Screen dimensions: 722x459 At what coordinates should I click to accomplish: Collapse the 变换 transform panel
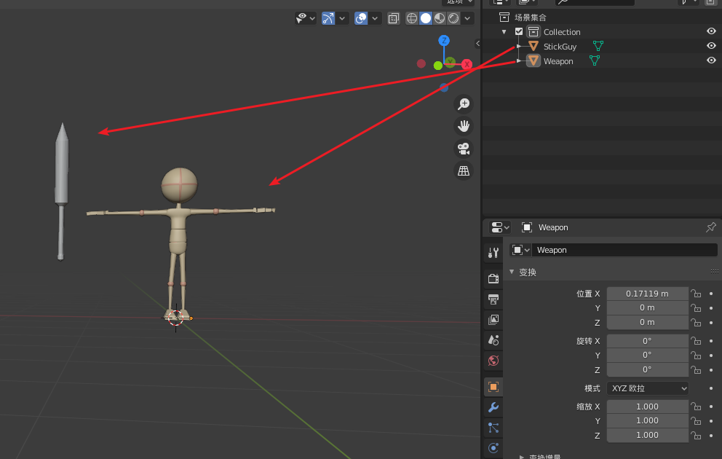pos(512,272)
